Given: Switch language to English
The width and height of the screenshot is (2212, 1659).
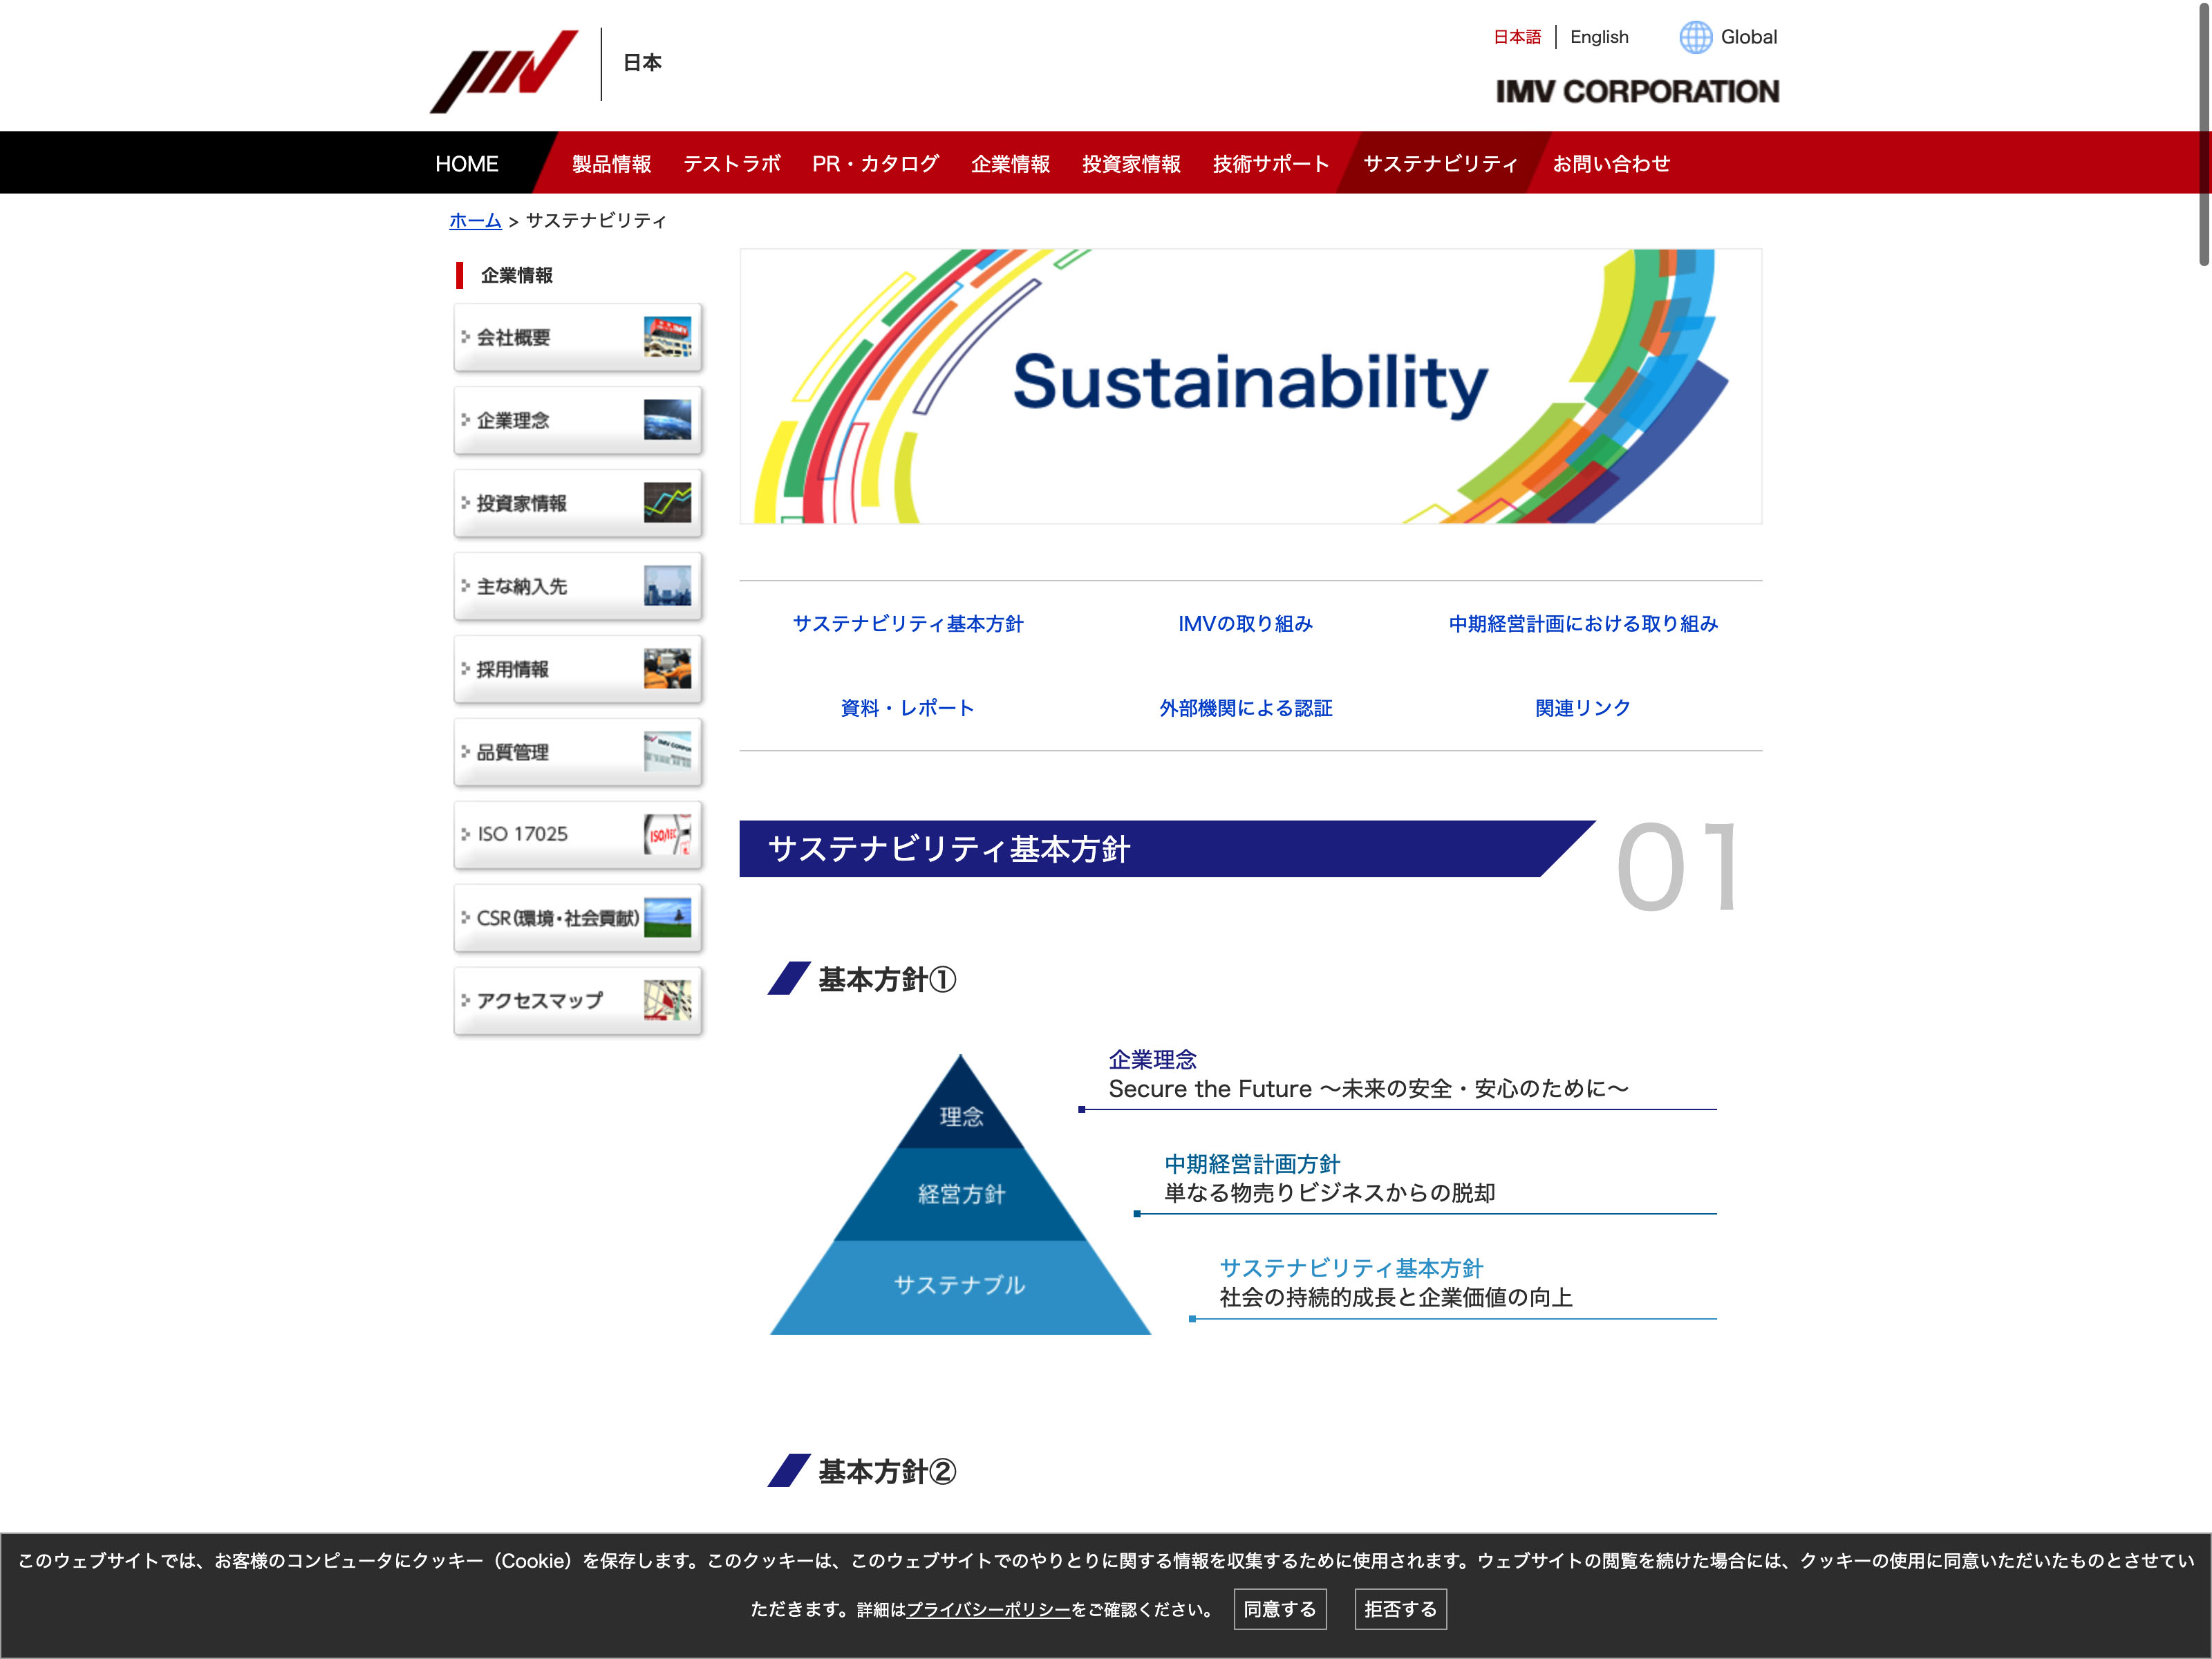Looking at the screenshot, I should 1598,37.
